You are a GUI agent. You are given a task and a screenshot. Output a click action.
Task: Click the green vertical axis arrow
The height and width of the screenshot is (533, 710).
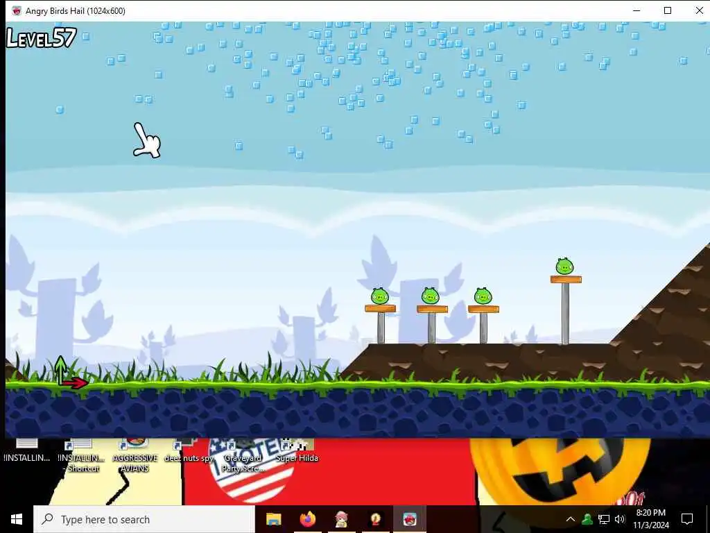(60, 369)
